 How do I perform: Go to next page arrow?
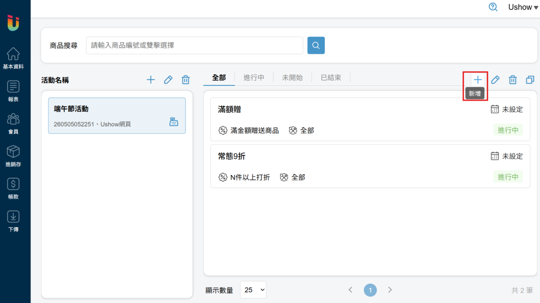click(x=390, y=290)
